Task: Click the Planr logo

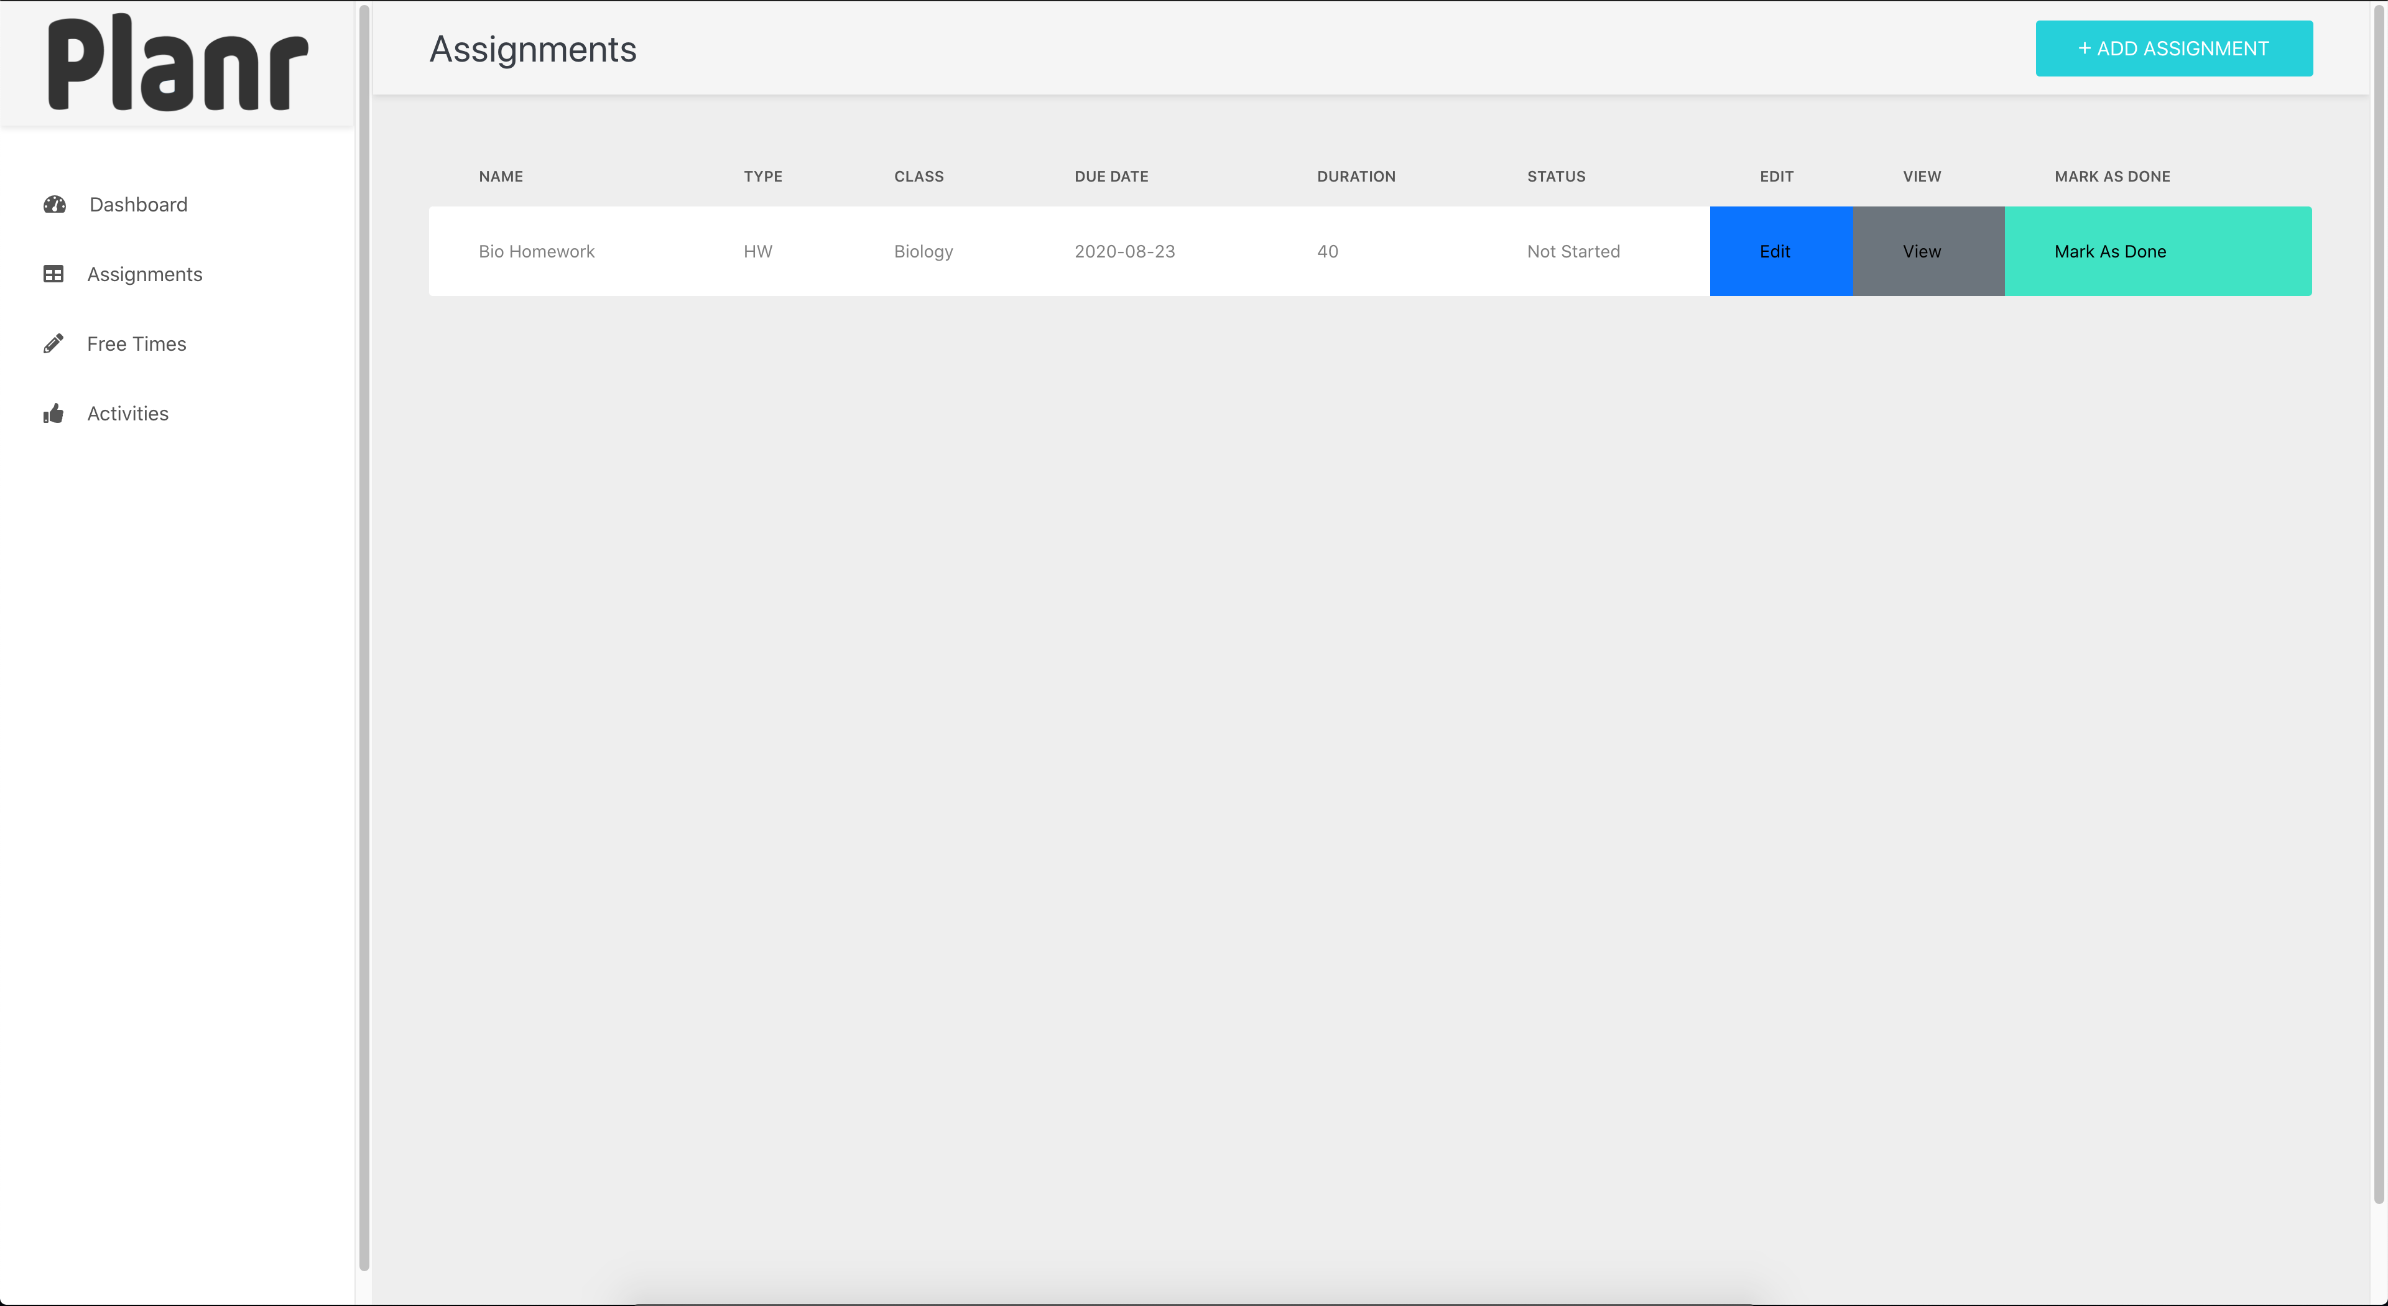Action: pos(177,64)
